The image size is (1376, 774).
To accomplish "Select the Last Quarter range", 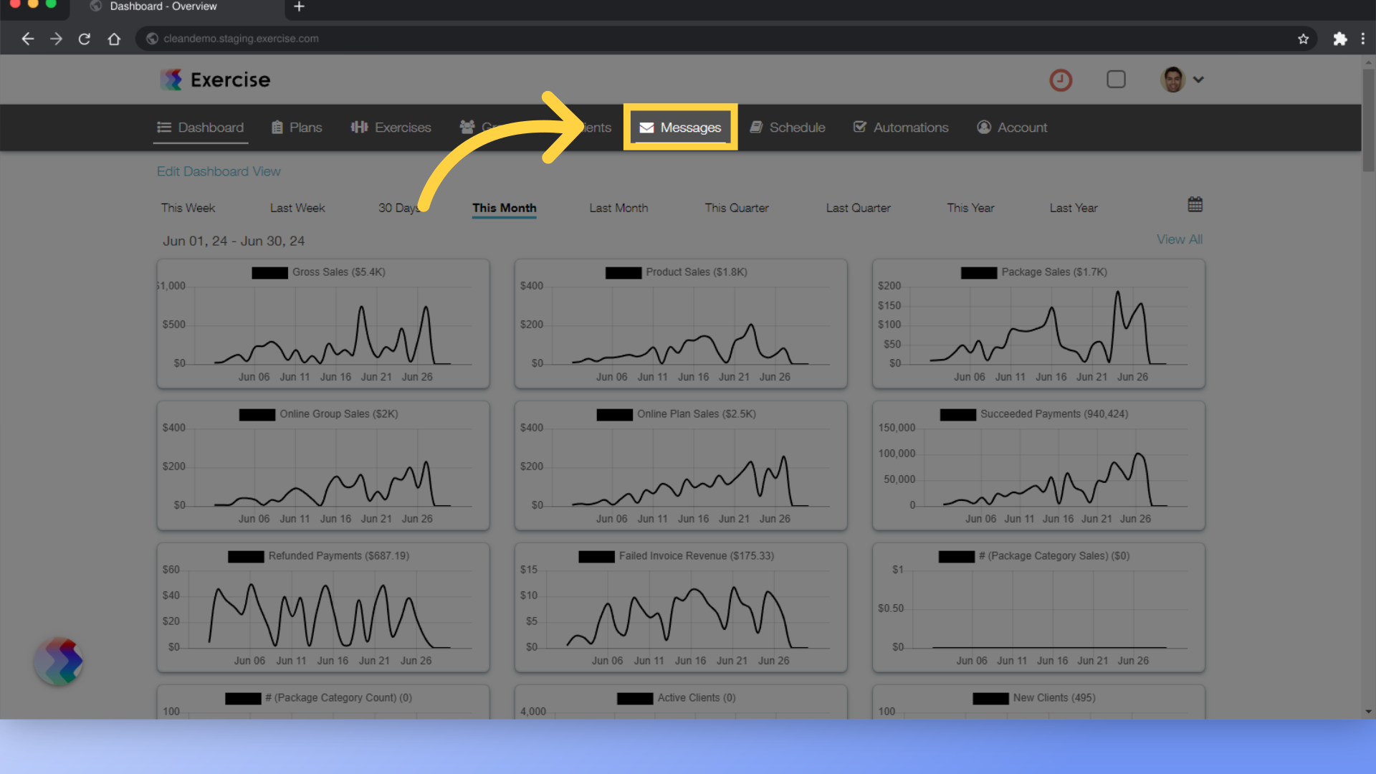I will [x=858, y=208].
